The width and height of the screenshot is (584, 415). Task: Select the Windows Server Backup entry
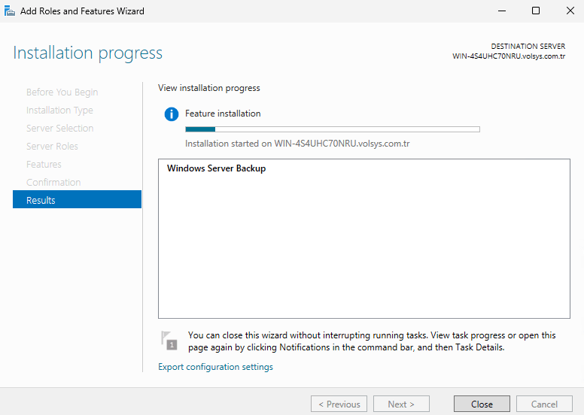(x=216, y=168)
